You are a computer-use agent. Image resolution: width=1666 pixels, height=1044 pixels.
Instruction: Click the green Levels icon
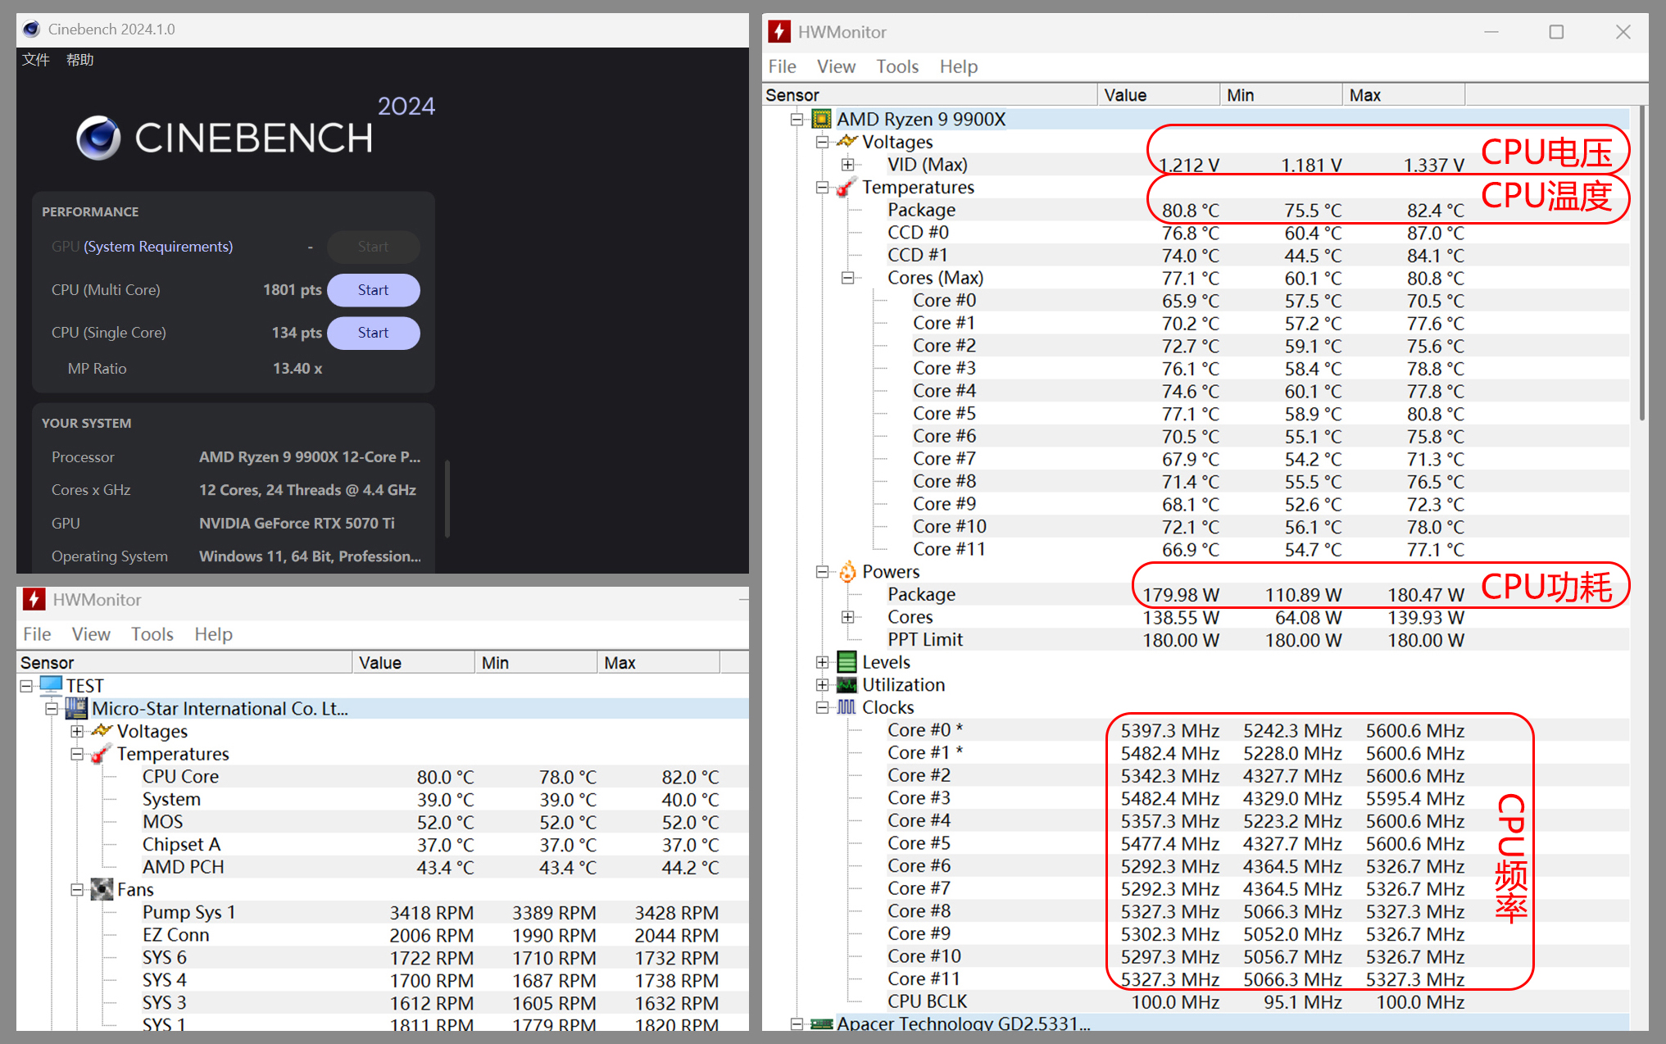point(847,662)
